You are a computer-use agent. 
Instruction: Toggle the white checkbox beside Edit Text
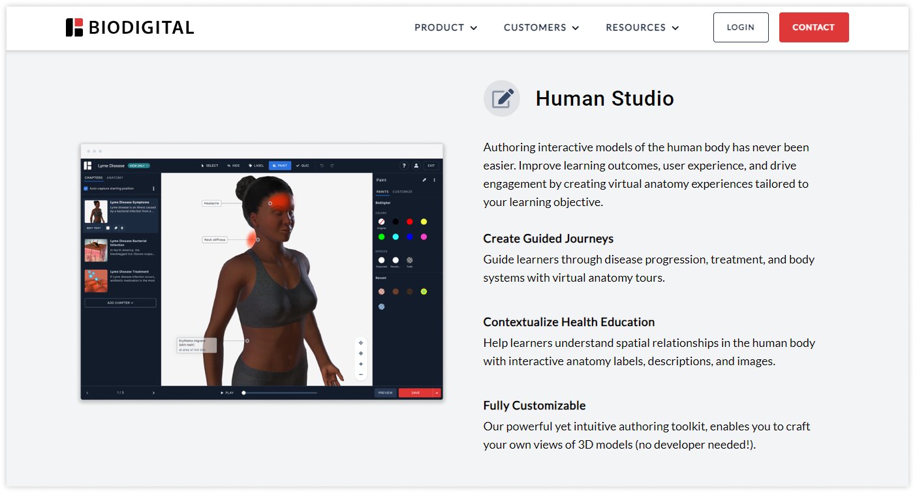pos(108,228)
